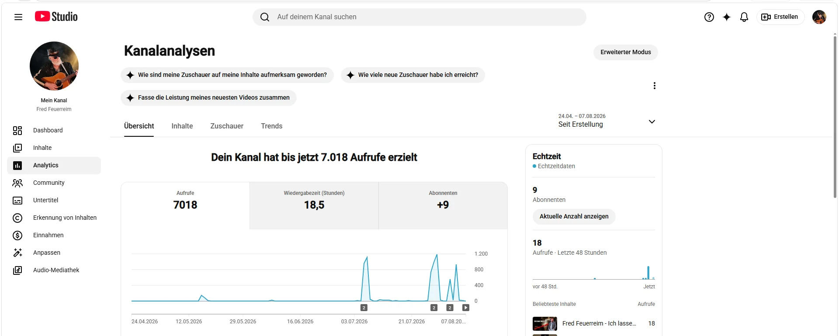Click the search magnifier icon
The image size is (839, 336).
265,17
